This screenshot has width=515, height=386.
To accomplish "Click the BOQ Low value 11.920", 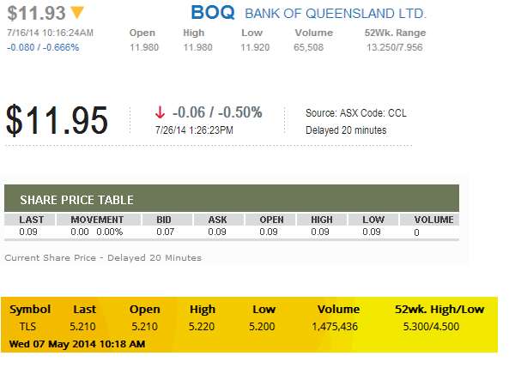I will [x=255, y=47].
